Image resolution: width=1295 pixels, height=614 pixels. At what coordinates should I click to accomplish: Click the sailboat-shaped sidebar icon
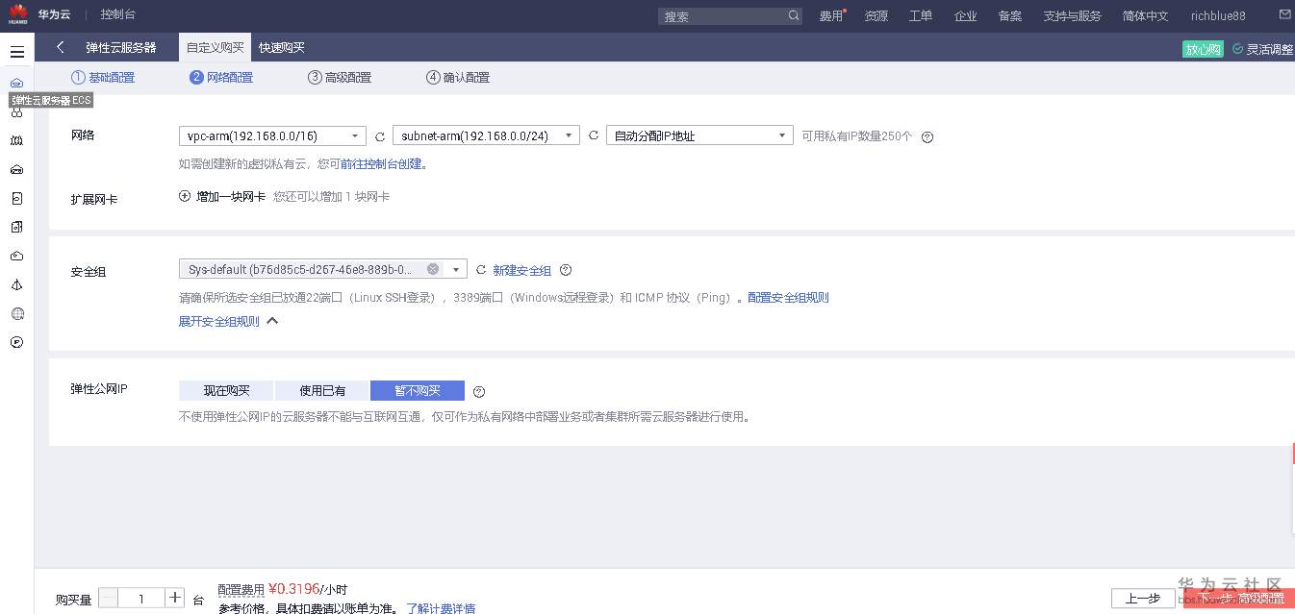16,284
